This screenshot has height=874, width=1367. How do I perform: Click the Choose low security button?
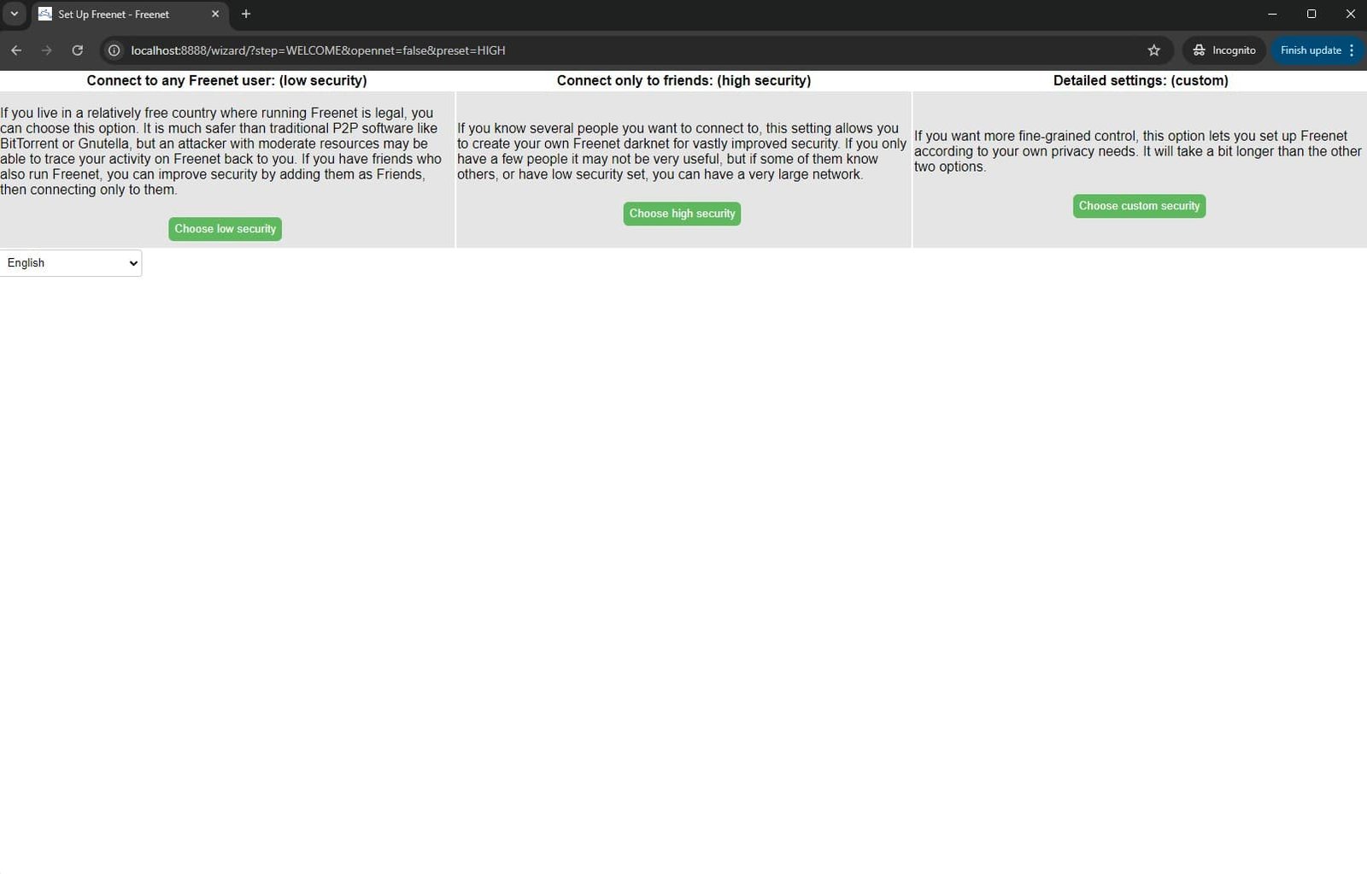click(x=225, y=229)
